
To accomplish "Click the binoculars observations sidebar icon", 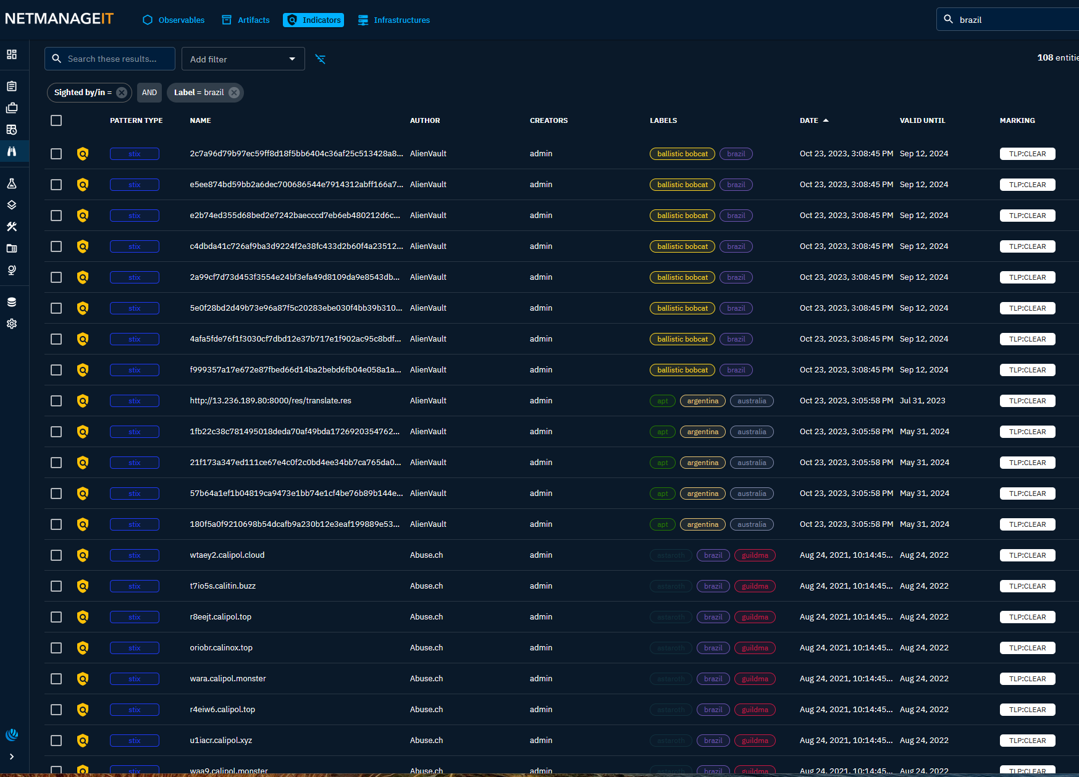I will click(x=12, y=151).
